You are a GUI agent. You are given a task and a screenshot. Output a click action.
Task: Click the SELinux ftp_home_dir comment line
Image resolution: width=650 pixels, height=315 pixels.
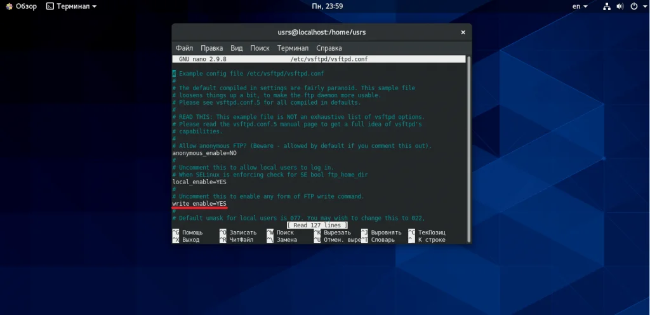[270, 175]
